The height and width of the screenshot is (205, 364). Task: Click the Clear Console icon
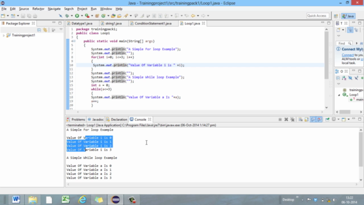(300, 120)
